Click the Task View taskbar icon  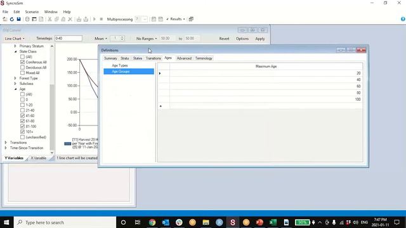138,222
